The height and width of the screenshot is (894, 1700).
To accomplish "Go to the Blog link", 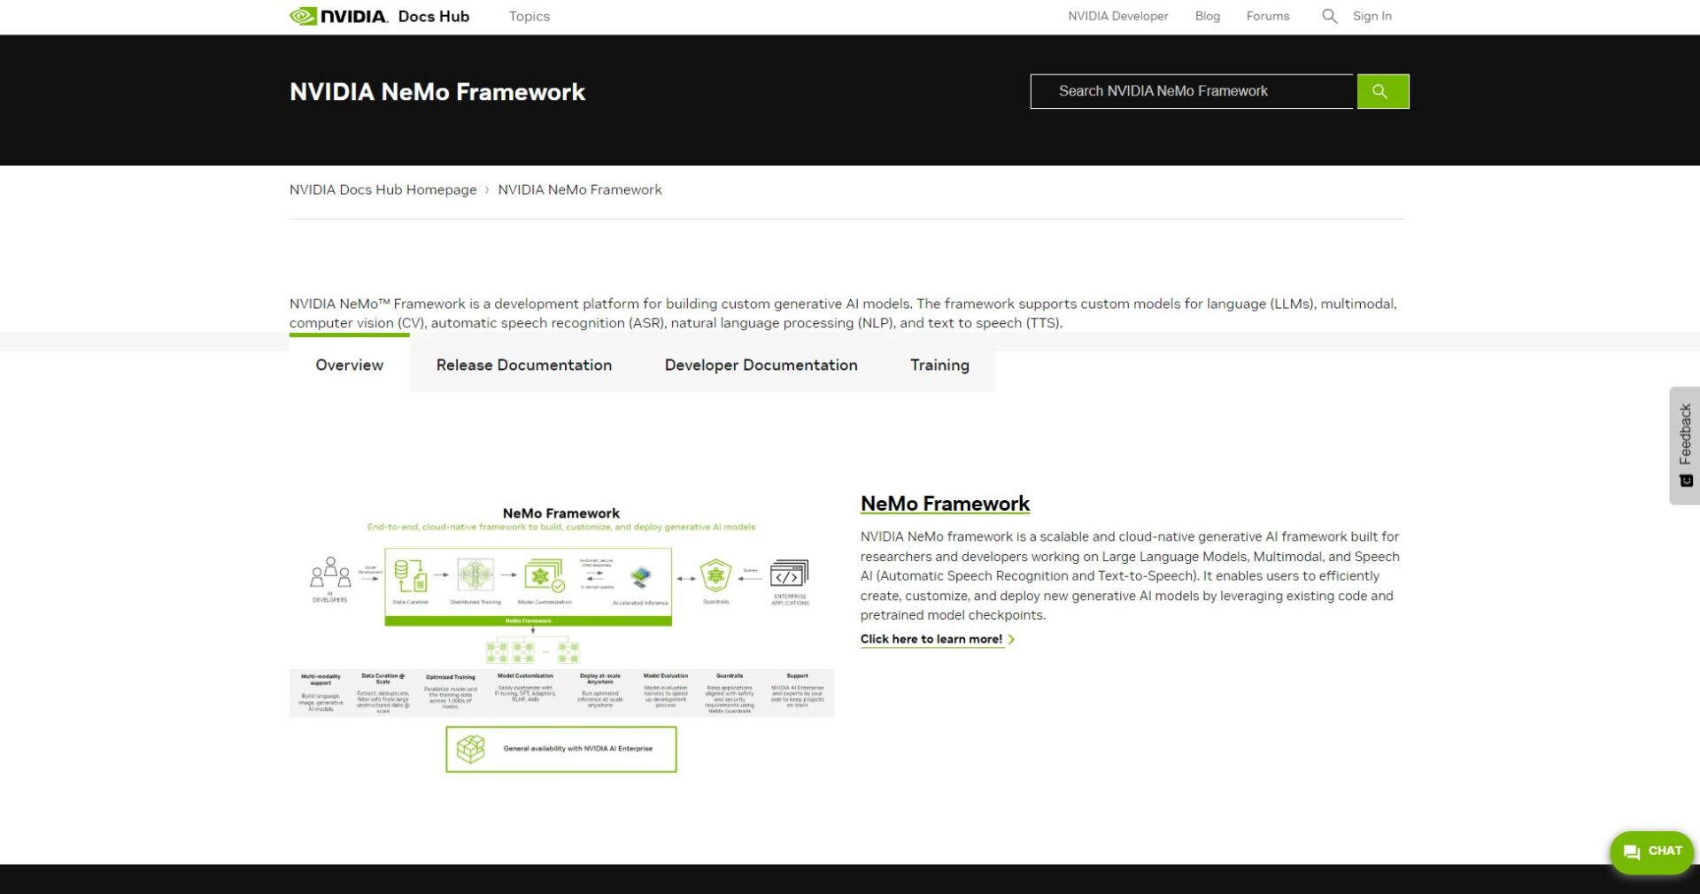I will (1207, 16).
